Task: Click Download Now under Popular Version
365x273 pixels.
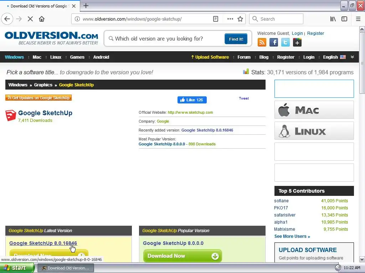Action: tap(183, 256)
